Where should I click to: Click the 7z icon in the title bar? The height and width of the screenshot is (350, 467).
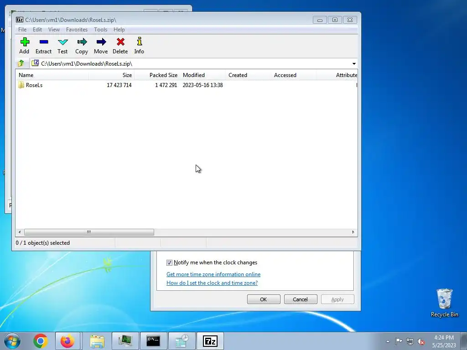click(x=20, y=20)
